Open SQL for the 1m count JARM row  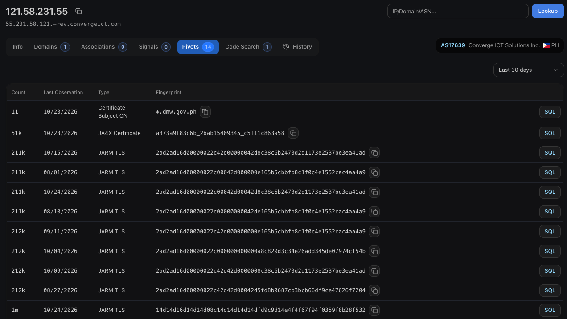(550, 310)
